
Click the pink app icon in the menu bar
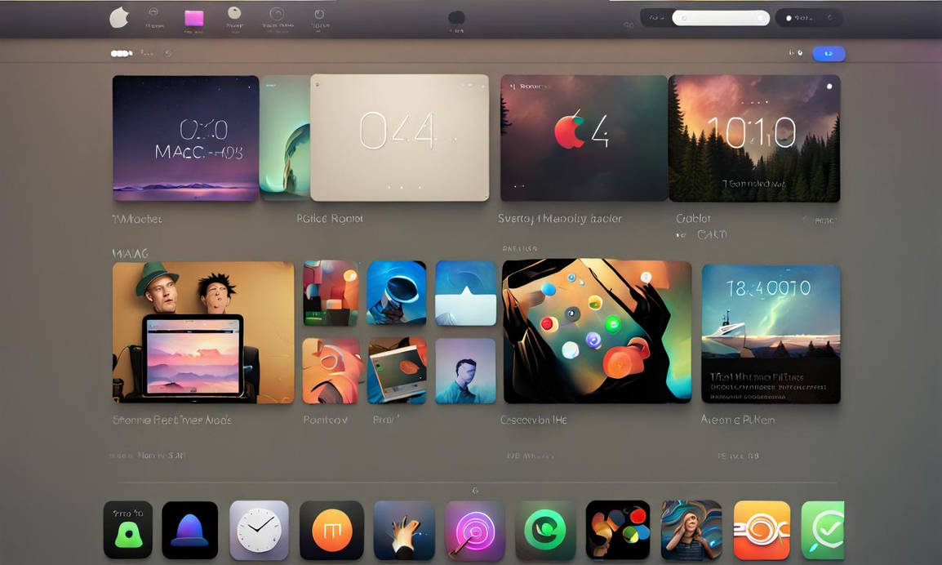coord(193,17)
